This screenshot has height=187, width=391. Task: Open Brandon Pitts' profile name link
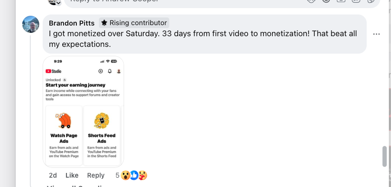click(72, 23)
